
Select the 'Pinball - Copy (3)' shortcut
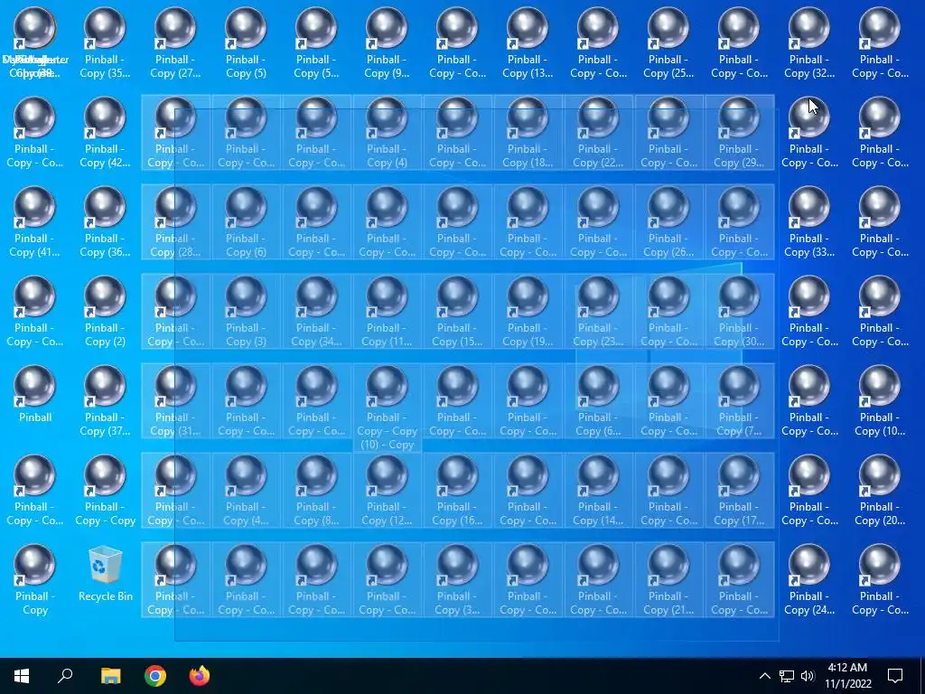[246, 311]
